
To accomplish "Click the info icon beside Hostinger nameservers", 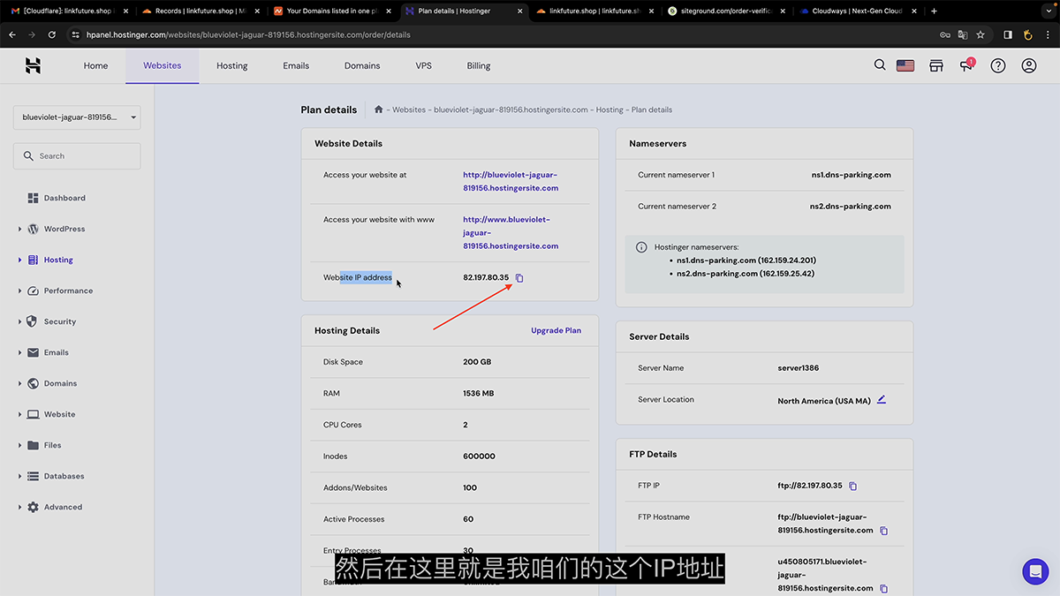I will tap(641, 247).
